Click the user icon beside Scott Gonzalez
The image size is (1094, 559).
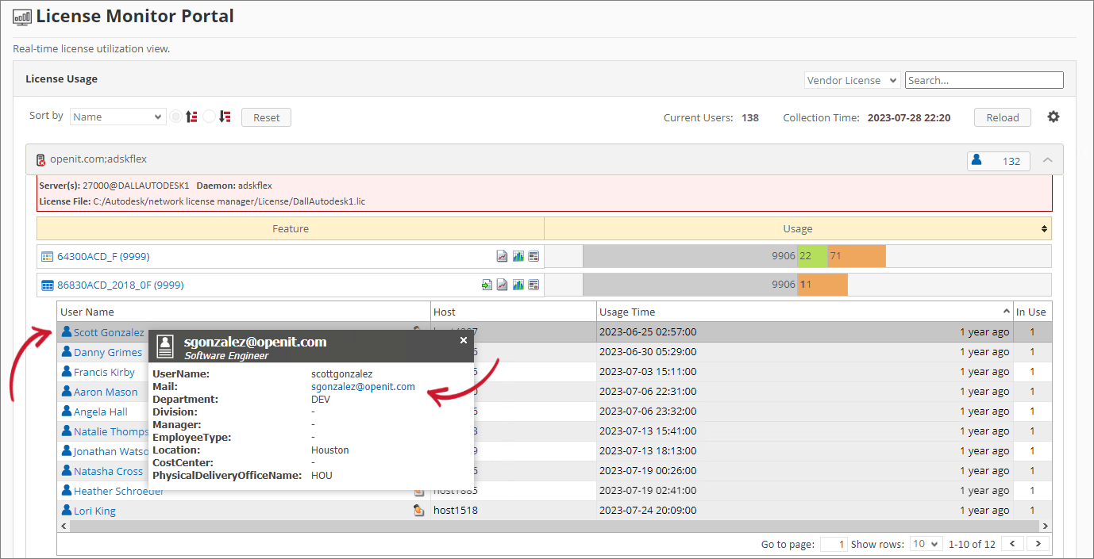67,331
